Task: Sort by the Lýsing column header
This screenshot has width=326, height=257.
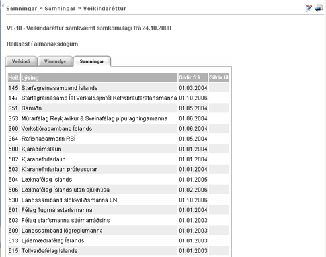Action: click(99, 77)
